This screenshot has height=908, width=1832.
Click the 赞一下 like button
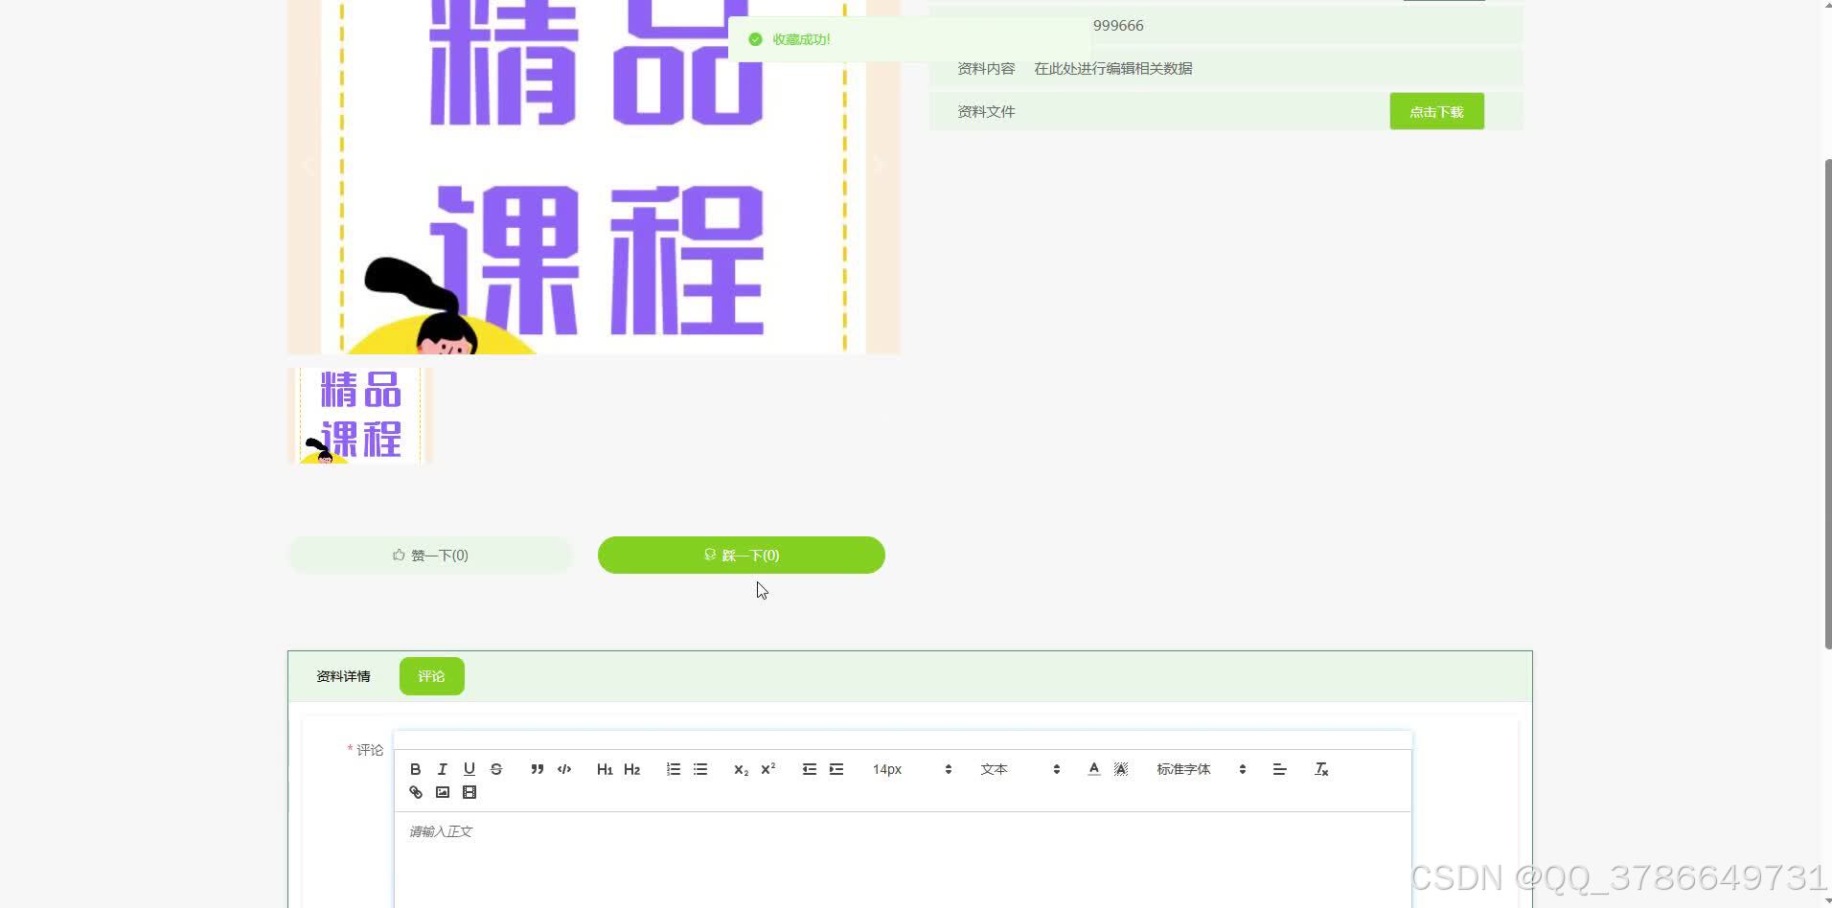(x=429, y=555)
